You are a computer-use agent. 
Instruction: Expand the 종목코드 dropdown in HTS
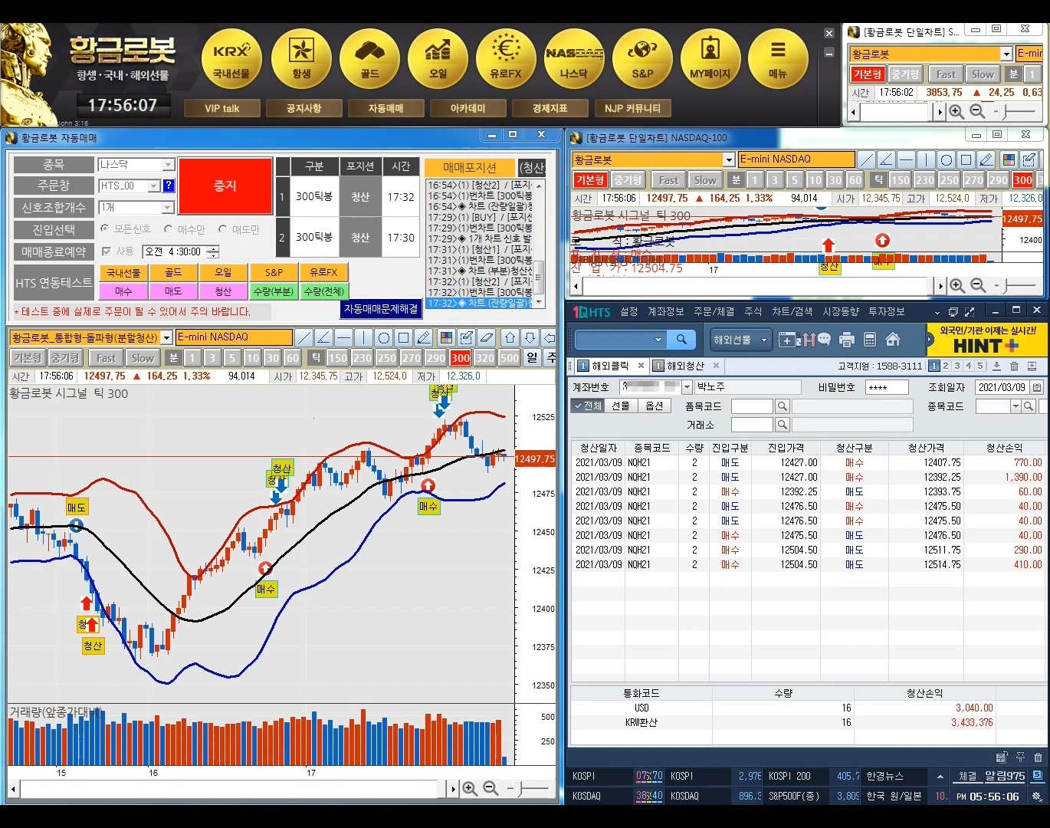(1016, 406)
